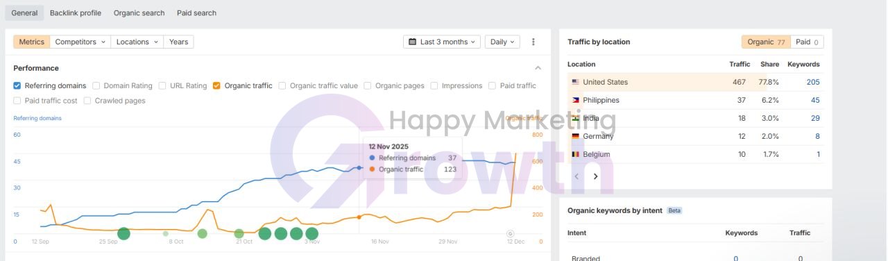Image resolution: width=888 pixels, height=261 pixels.
Task: Open the 29 keywords link for India
Action: (x=815, y=118)
